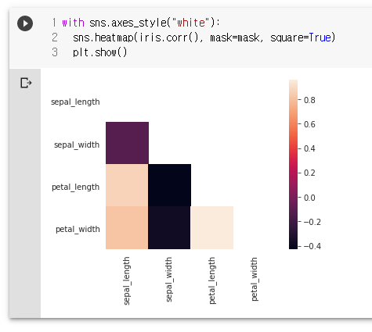Click the −0.4 colorbar tick label

tap(312, 246)
